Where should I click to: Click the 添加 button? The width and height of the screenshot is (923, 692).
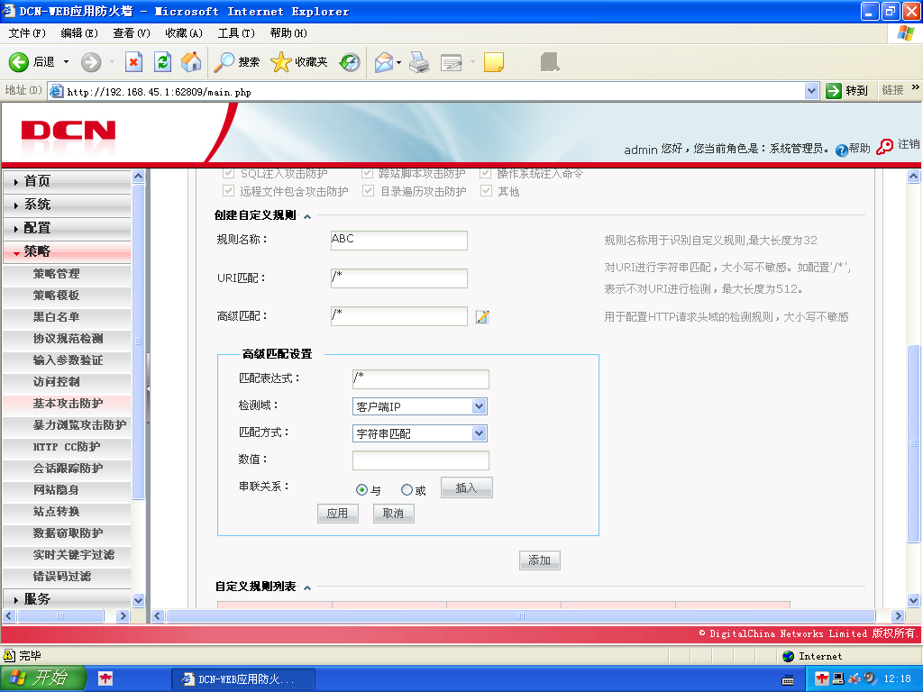tap(539, 560)
